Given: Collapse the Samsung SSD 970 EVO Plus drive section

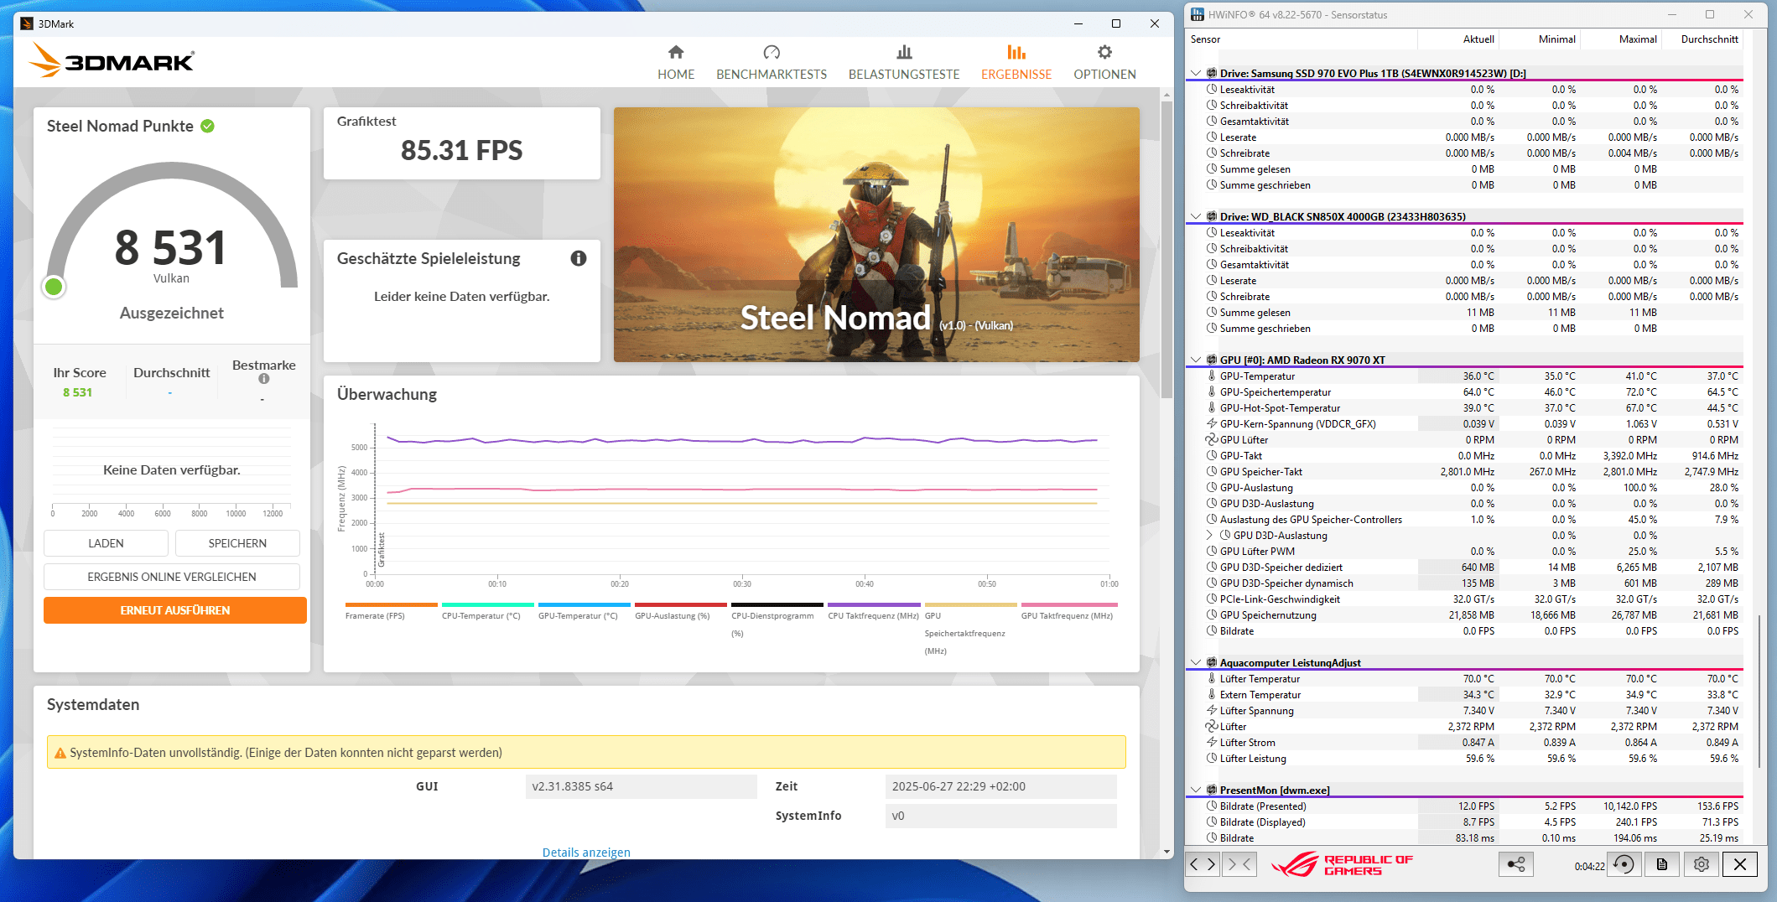Looking at the screenshot, I should point(1196,74).
